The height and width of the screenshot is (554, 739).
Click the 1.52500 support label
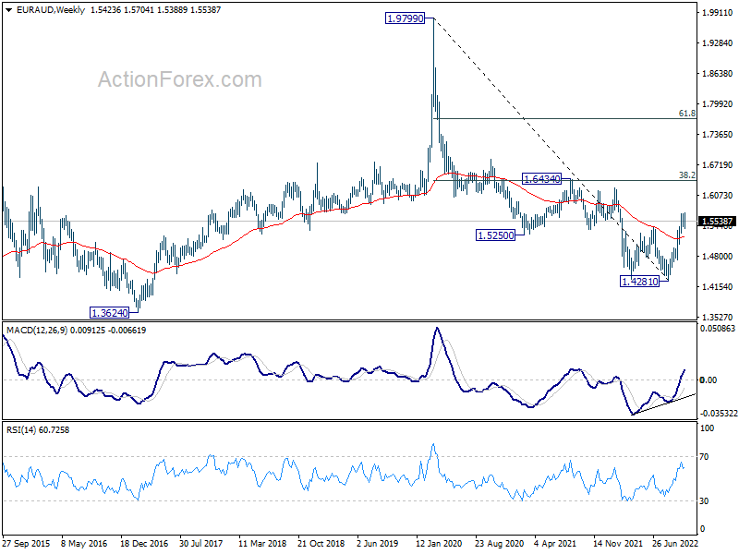pyautogui.click(x=496, y=235)
